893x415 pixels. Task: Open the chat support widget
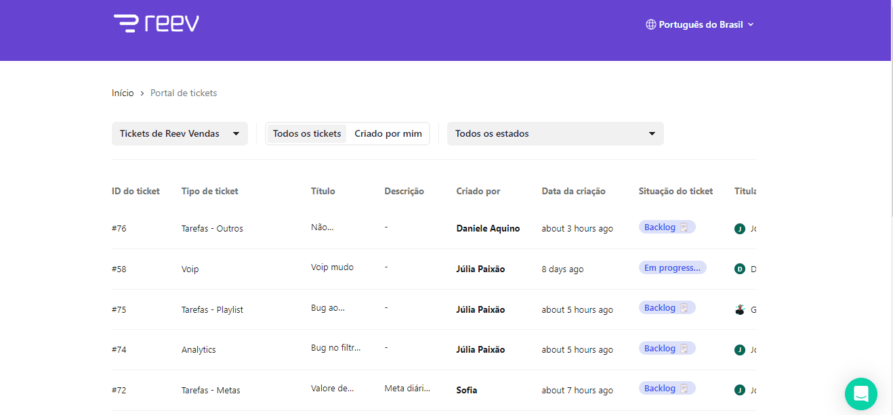(861, 394)
